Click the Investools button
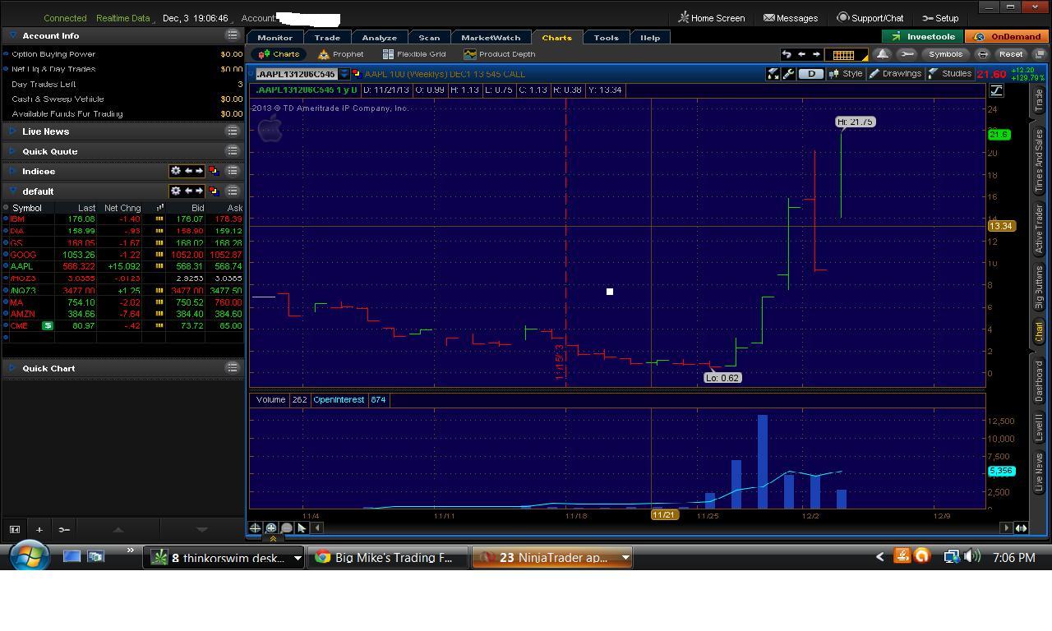Screen dimensions: 1052x631 pos(923,37)
